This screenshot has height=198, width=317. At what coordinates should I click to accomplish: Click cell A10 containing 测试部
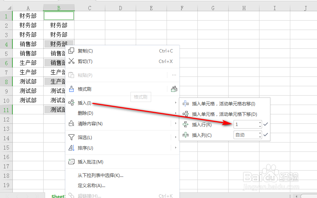click(28, 100)
